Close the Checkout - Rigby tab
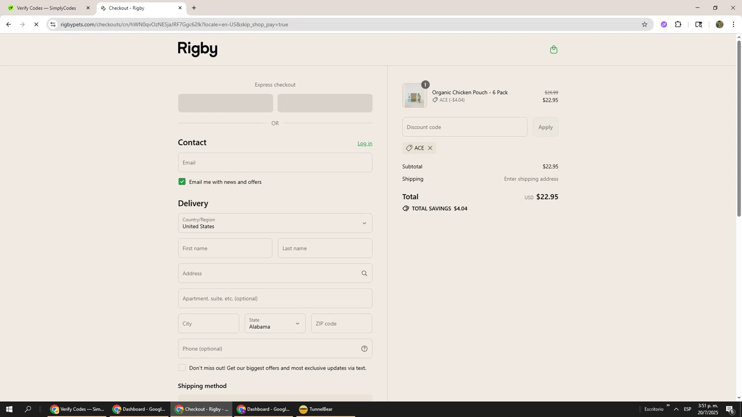This screenshot has width=742, height=417. point(180,8)
